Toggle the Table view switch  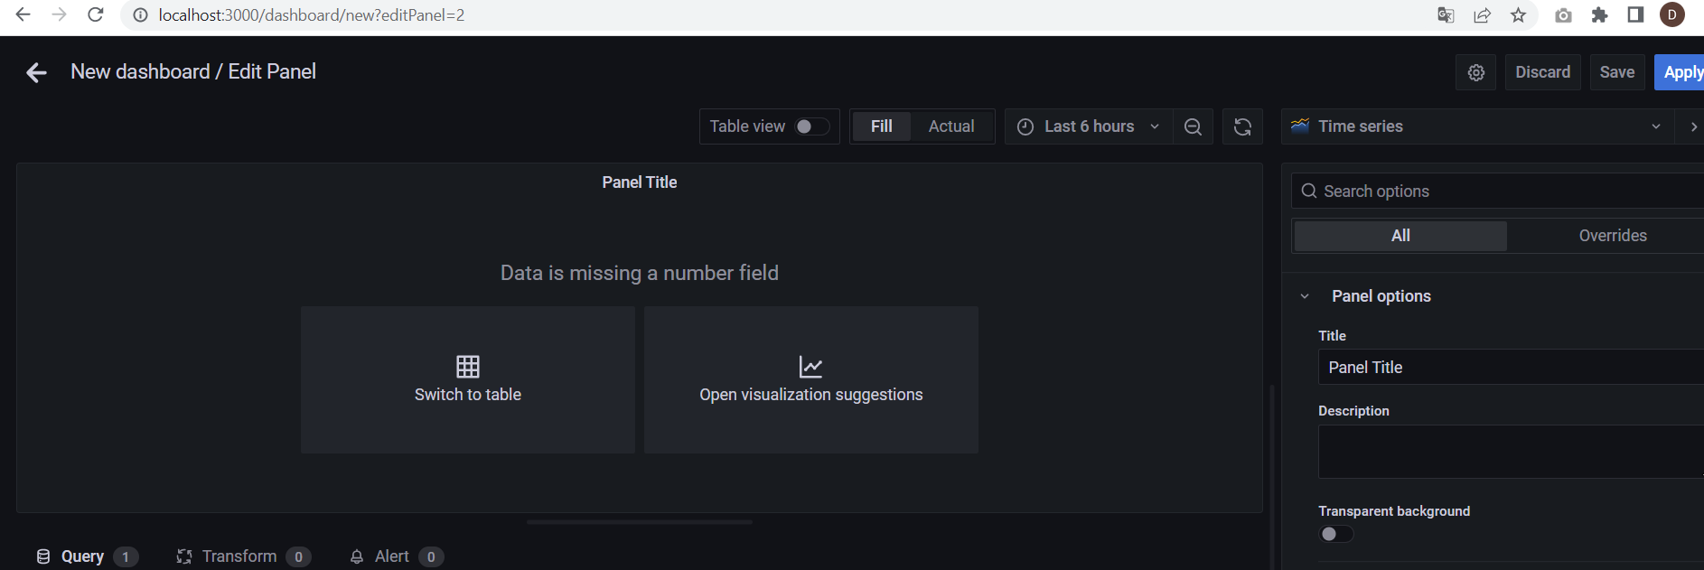(x=810, y=126)
